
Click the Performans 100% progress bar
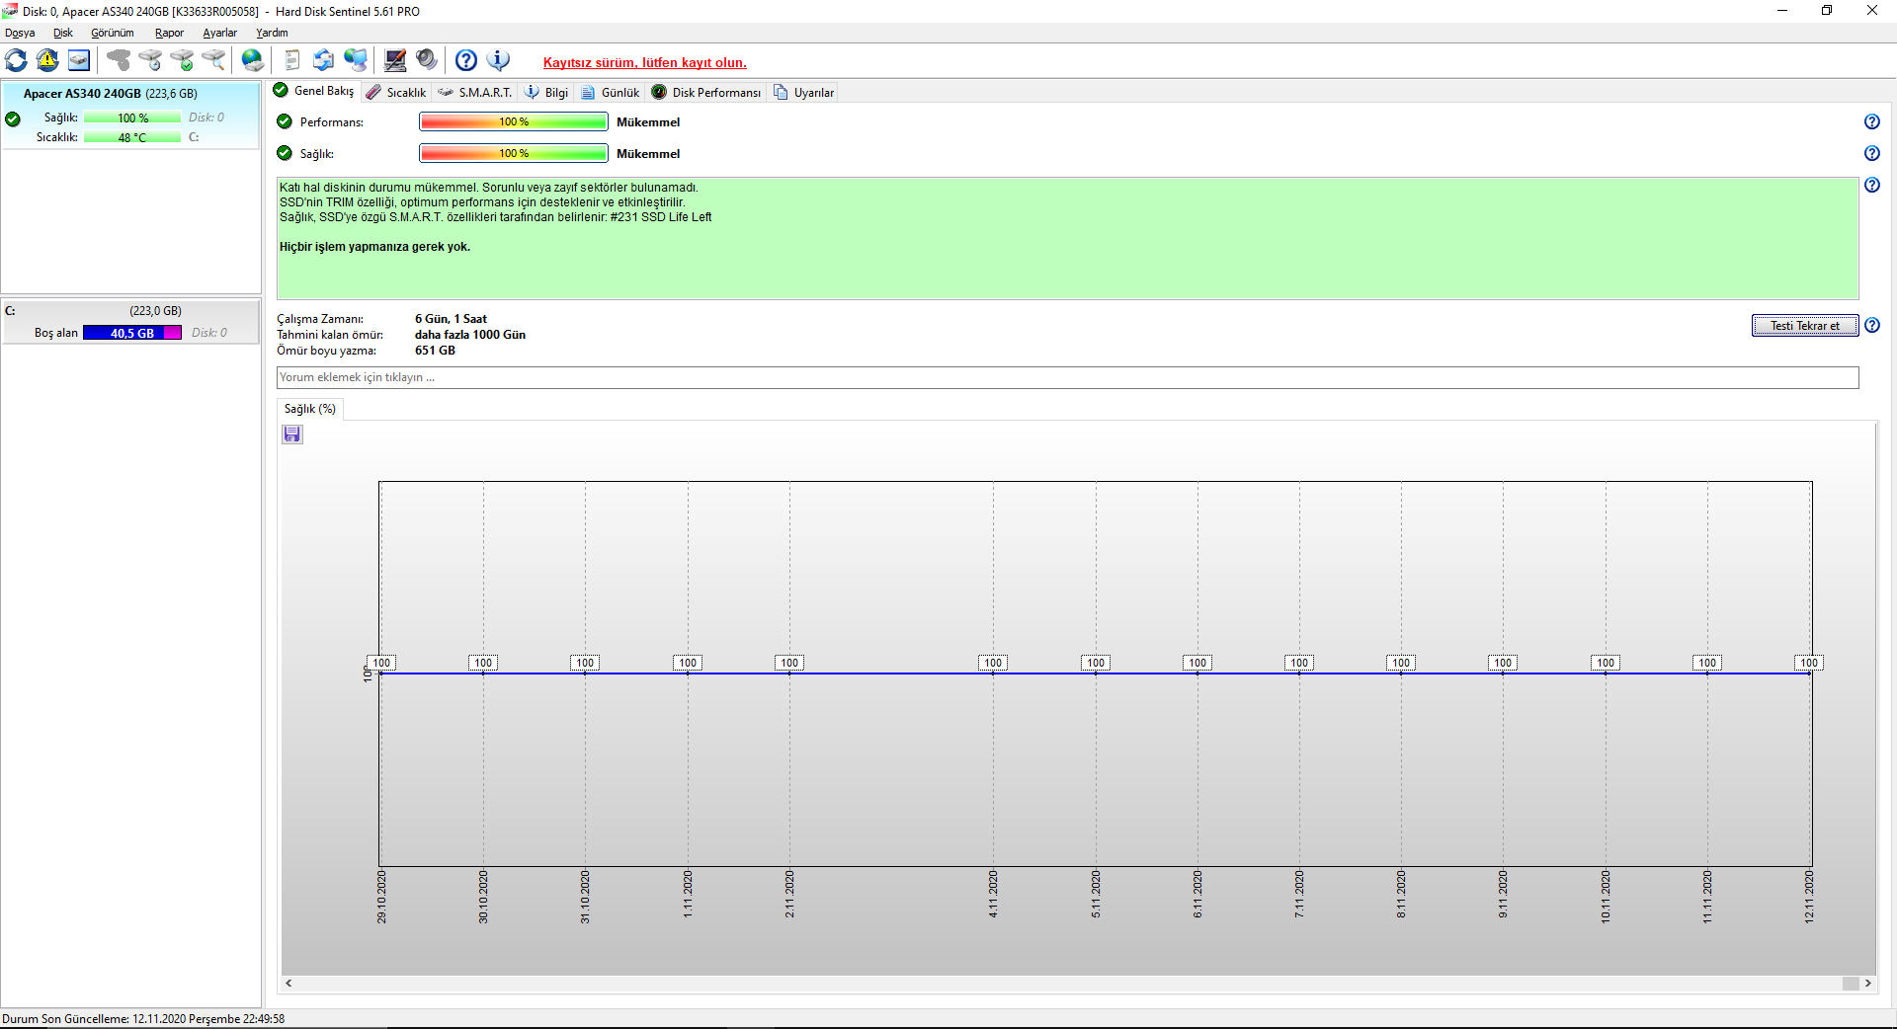click(x=514, y=121)
